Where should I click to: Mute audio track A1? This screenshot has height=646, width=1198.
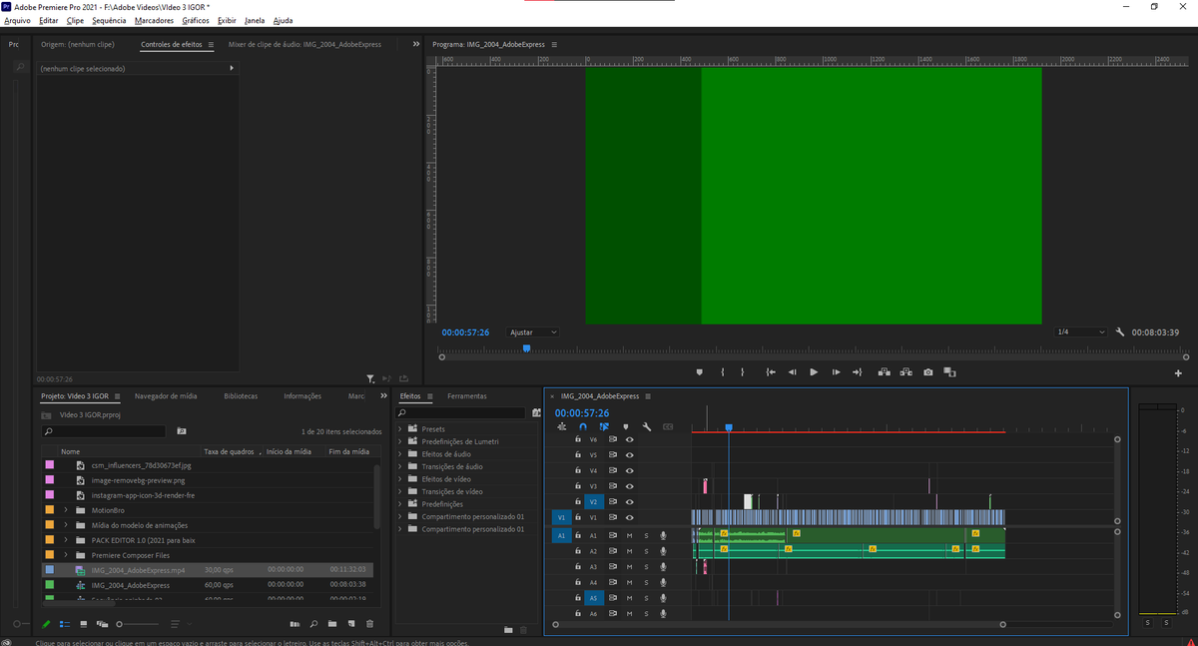[629, 535]
